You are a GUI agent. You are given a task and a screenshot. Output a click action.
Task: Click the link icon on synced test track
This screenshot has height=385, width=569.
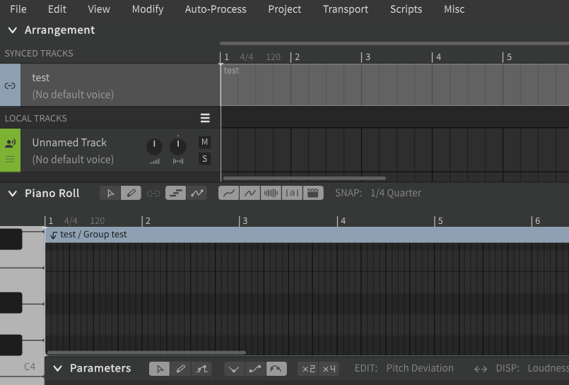point(10,85)
